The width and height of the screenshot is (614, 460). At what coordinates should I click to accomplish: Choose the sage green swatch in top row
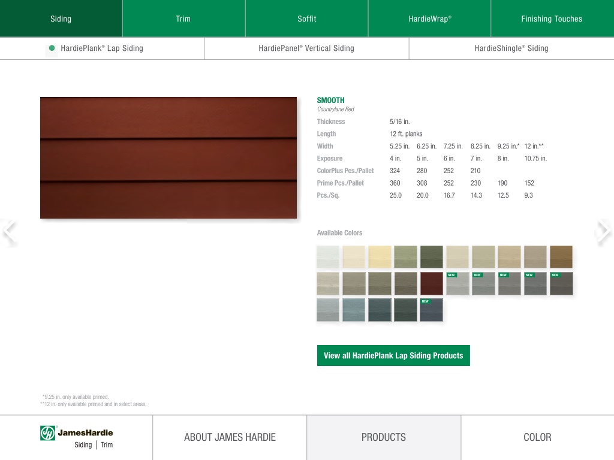click(x=406, y=257)
